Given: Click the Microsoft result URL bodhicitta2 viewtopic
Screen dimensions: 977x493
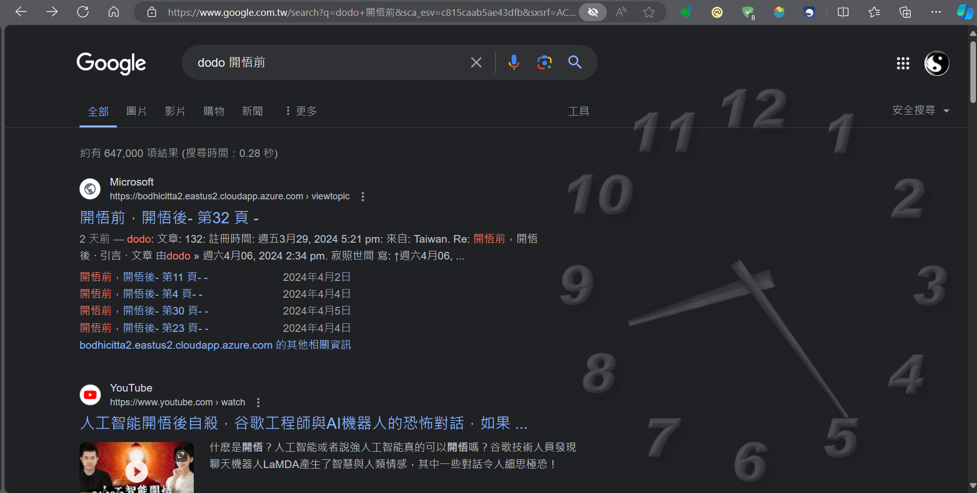Looking at the screenshot, I should pyautogui.click(x=230, y=196).
